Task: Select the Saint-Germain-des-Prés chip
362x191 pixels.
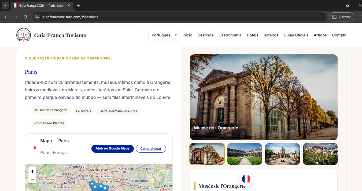Action: point(119,111)
